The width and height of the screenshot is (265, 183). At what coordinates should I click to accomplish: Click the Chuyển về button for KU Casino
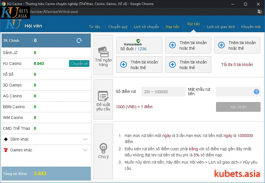[79, 63]
